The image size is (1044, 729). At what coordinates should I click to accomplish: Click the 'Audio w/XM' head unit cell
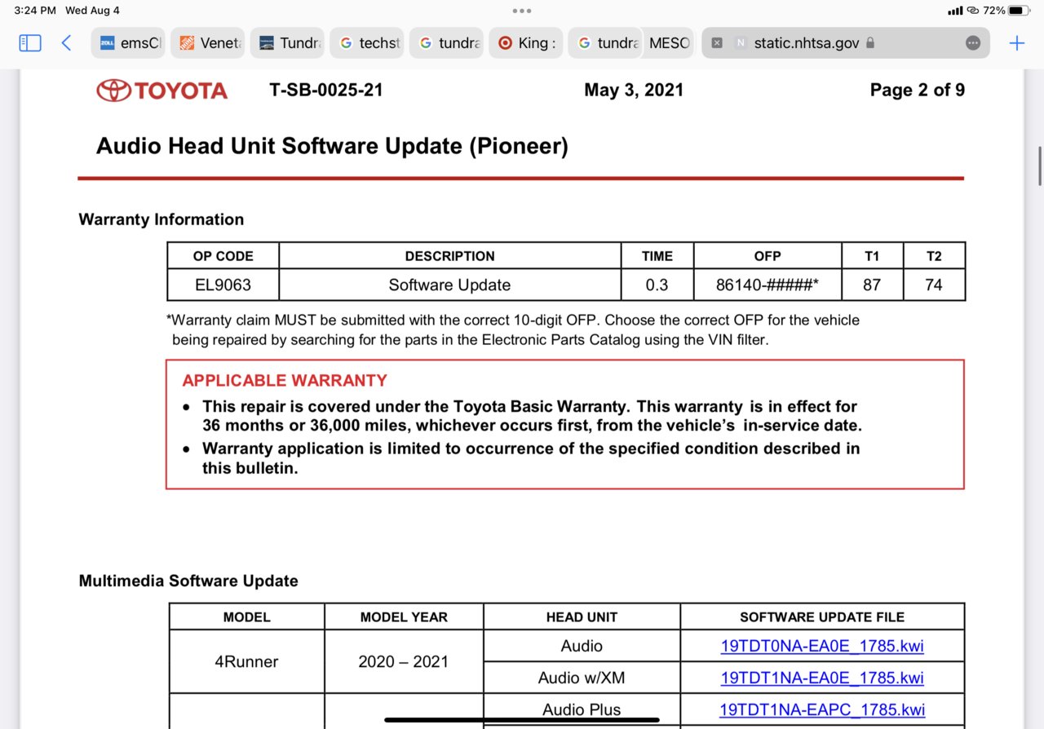[x=582, y=678]
